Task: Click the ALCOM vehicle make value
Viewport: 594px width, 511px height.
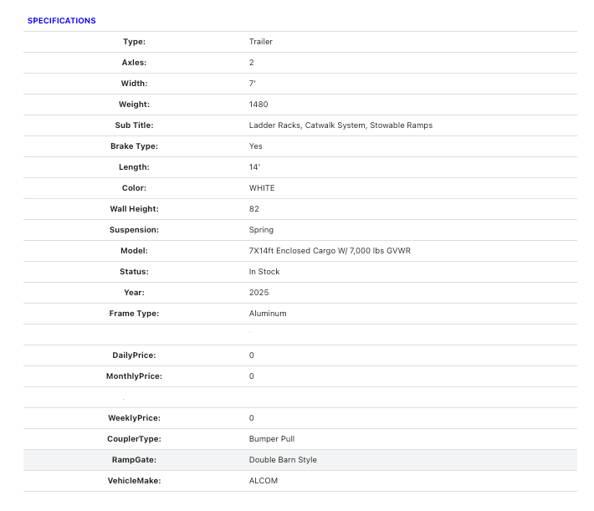Action: pyautogui.click(x=264, y=481)
